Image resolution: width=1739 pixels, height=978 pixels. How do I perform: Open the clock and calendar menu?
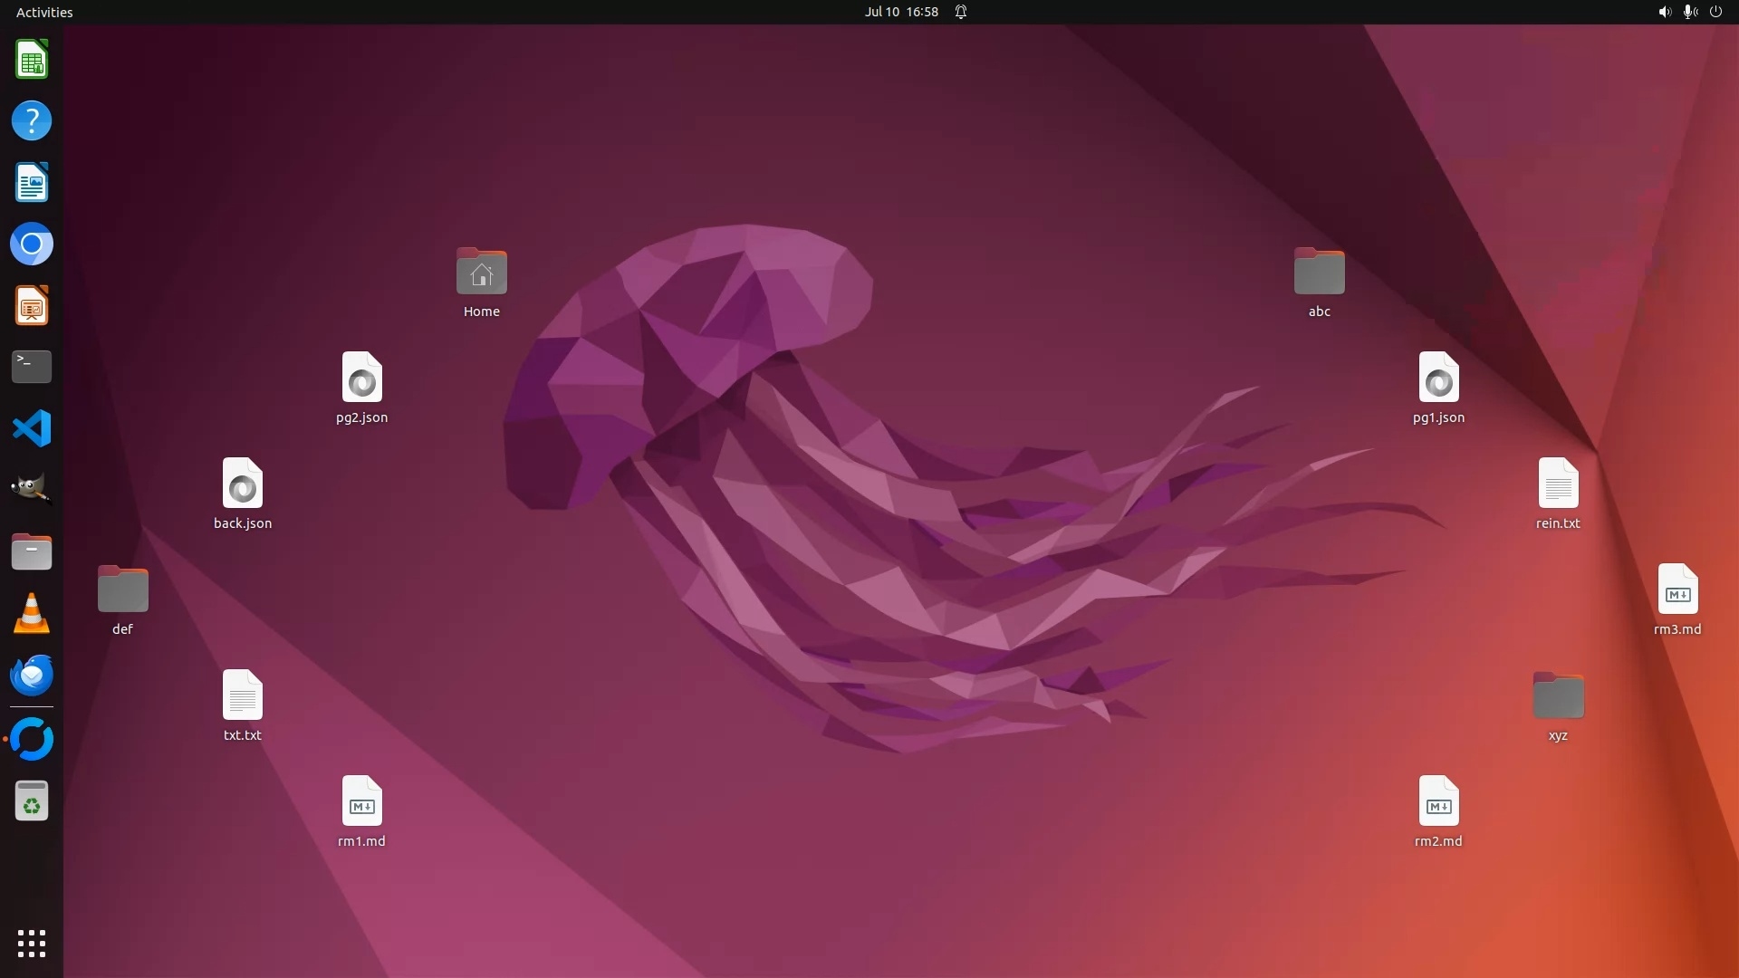click(x=900, y=12)
